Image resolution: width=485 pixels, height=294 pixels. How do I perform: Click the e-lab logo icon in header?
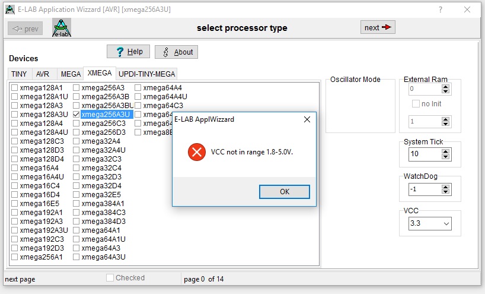[62, 27]
